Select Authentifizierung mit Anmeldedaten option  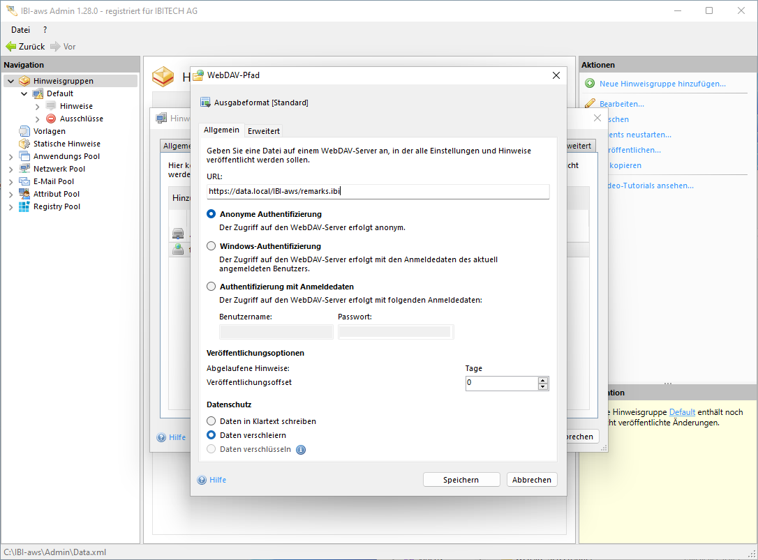point(211,287)
